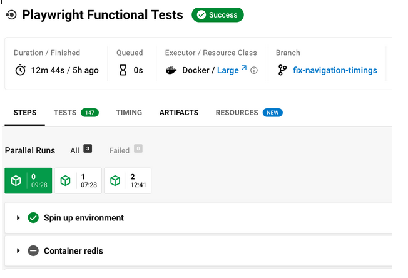Screen dimensions: 408x278
Task: Click the grey status icon on Container redis
Action: click(33, 251)
